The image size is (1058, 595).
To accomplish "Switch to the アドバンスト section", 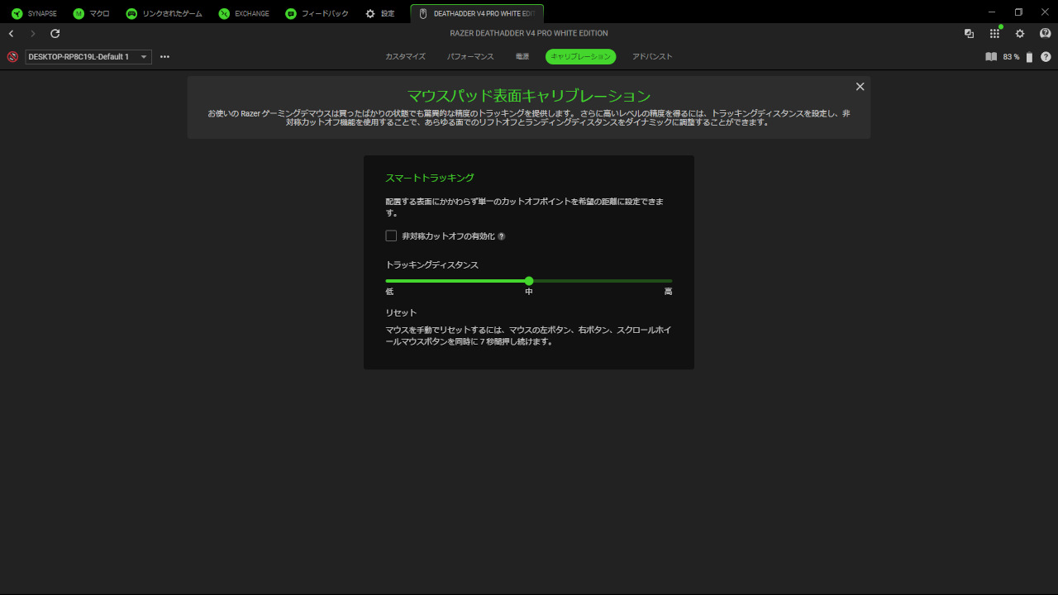I will [652, 57].
